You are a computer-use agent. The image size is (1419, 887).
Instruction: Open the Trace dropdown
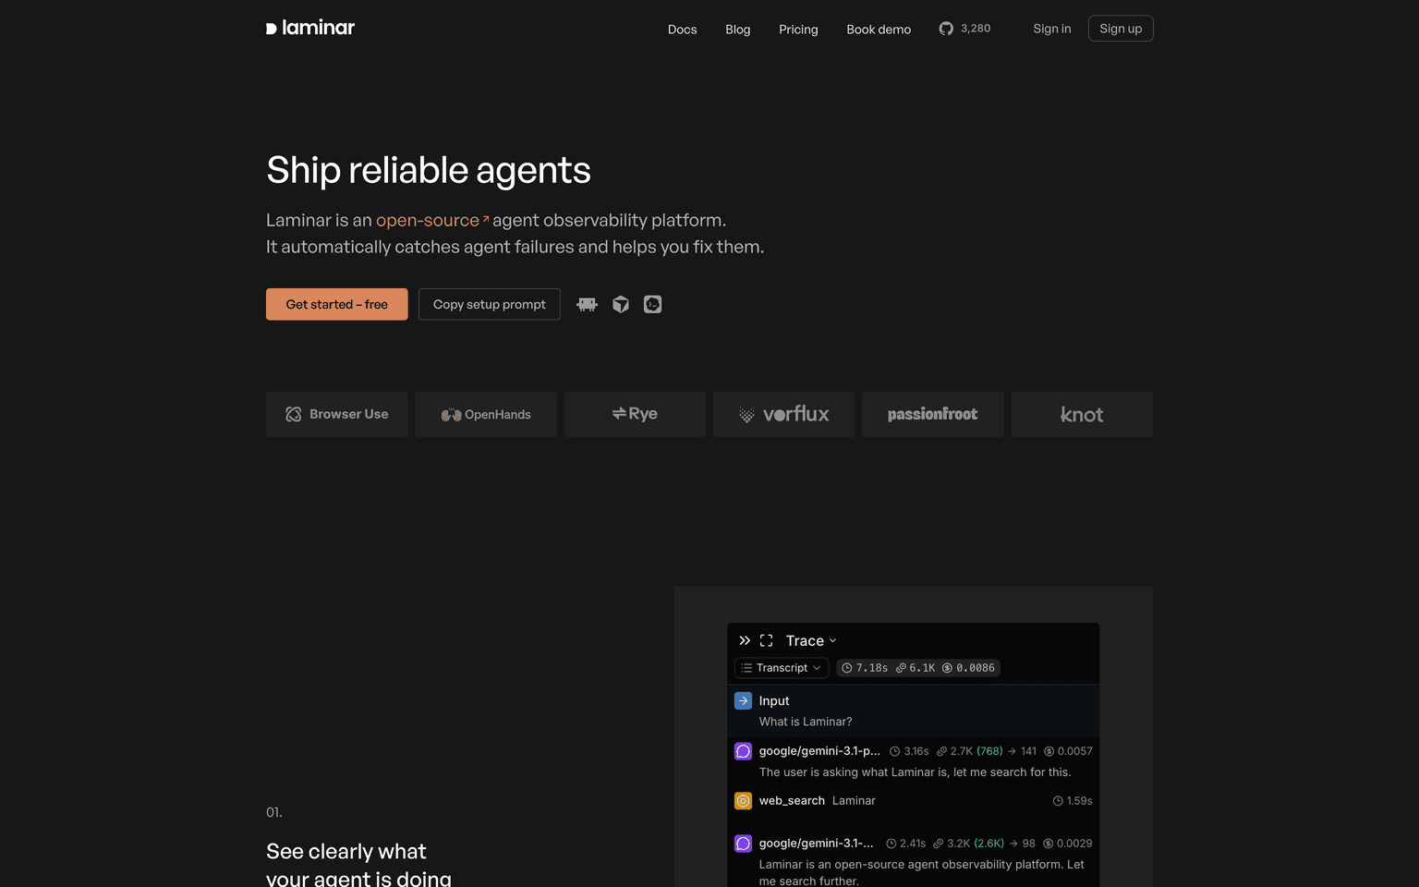(x=811, y=640)
